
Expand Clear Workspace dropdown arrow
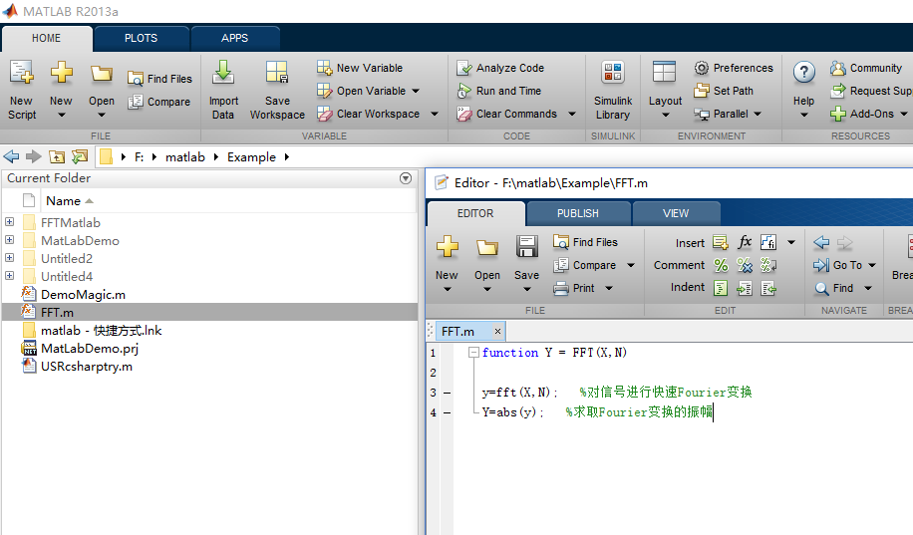click(435, 114)
